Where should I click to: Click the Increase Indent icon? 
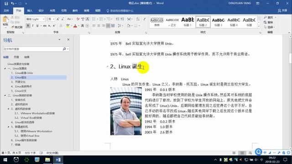pyautogui.click(x=122, y=19)
